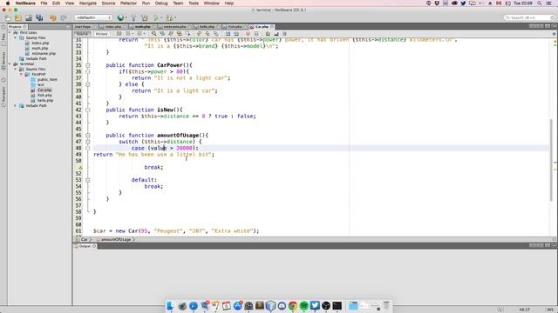Click the Search field in toolbar
558x313 pixels.
click(529, 17)
